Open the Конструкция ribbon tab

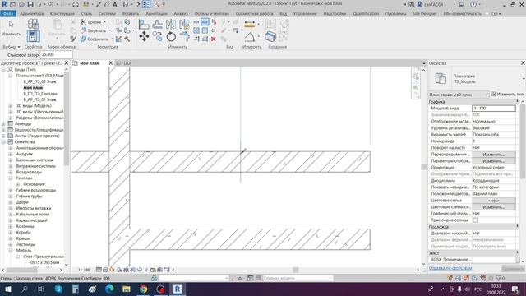[x=62, y=14]
